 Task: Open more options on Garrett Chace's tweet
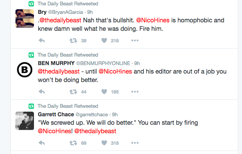pyautogui.click(x=135, y=143)
